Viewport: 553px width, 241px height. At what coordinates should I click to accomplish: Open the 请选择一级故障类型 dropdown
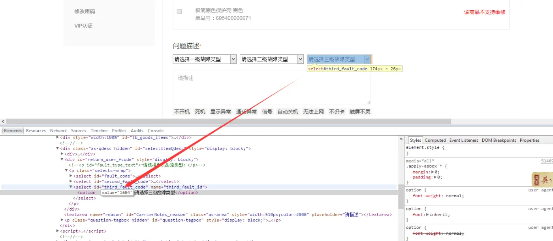coord(205,59)
